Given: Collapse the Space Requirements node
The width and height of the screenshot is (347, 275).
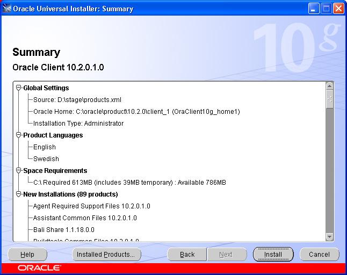Looking at the screenshot, I should (19, 171).
